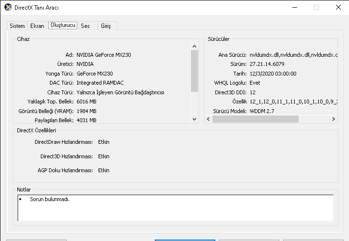Click the left arrow in Sürücüler scrollbar
This screenshot has width=349, height=241.
click(x=208, y=119)
